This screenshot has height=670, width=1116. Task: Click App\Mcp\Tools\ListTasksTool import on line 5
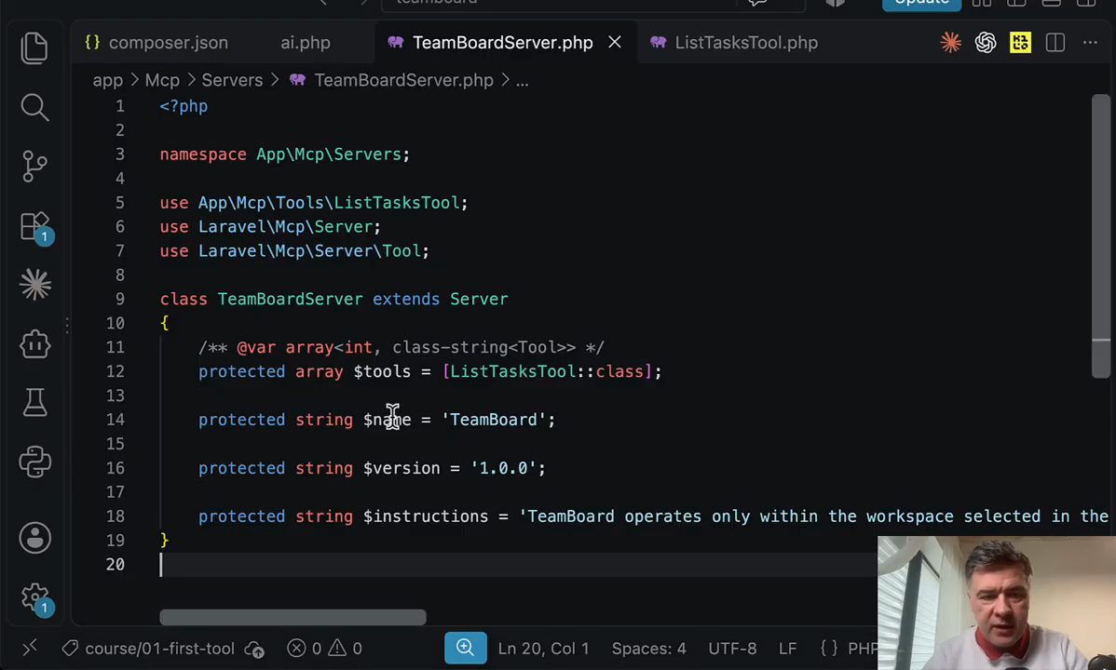(x=328, y=203)
